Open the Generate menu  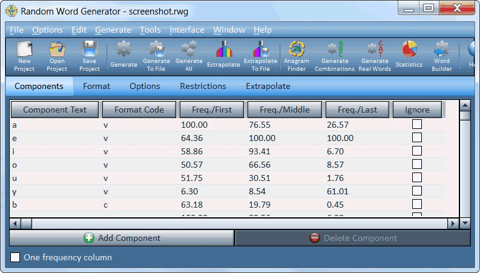pyautogui.click(x=113, y=30)
